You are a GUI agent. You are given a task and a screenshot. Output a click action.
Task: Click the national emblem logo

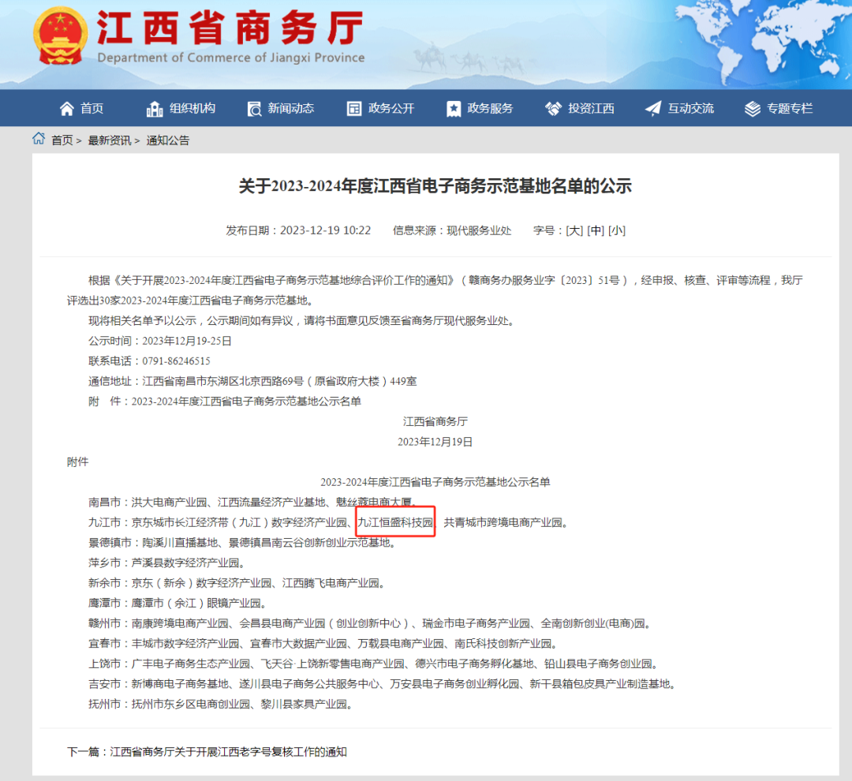click(x=60, y=36)
